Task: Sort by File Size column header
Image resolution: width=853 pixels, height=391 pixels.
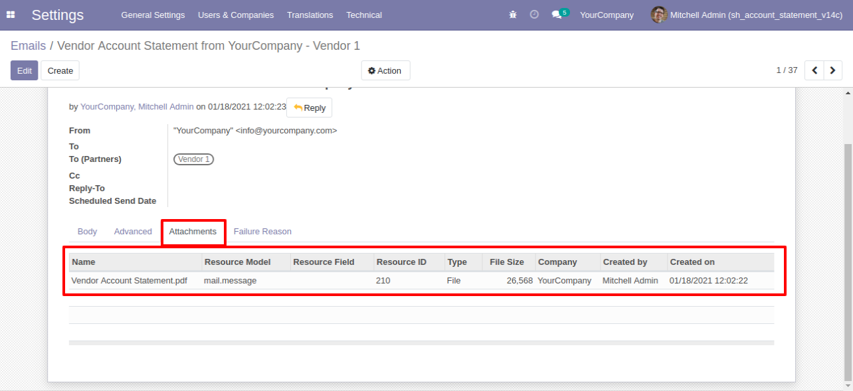Action: click(509, 262)
